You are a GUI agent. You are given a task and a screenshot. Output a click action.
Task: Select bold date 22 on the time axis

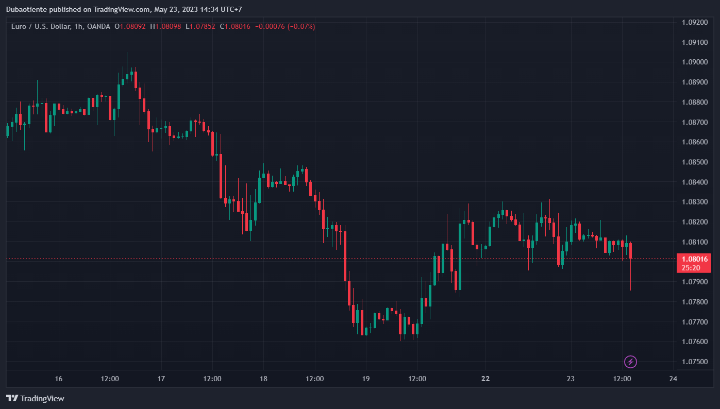(485, 379)
